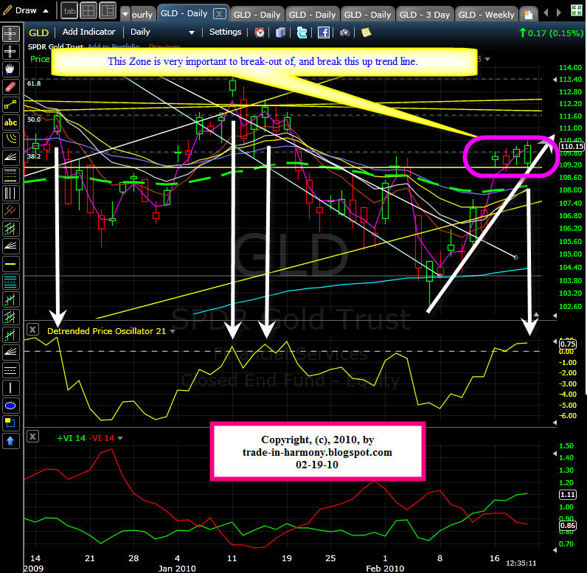The width and height of the screenshot is (587, 573).
Task: Open the yellow sticky note icon
Action: click(366, 32)
